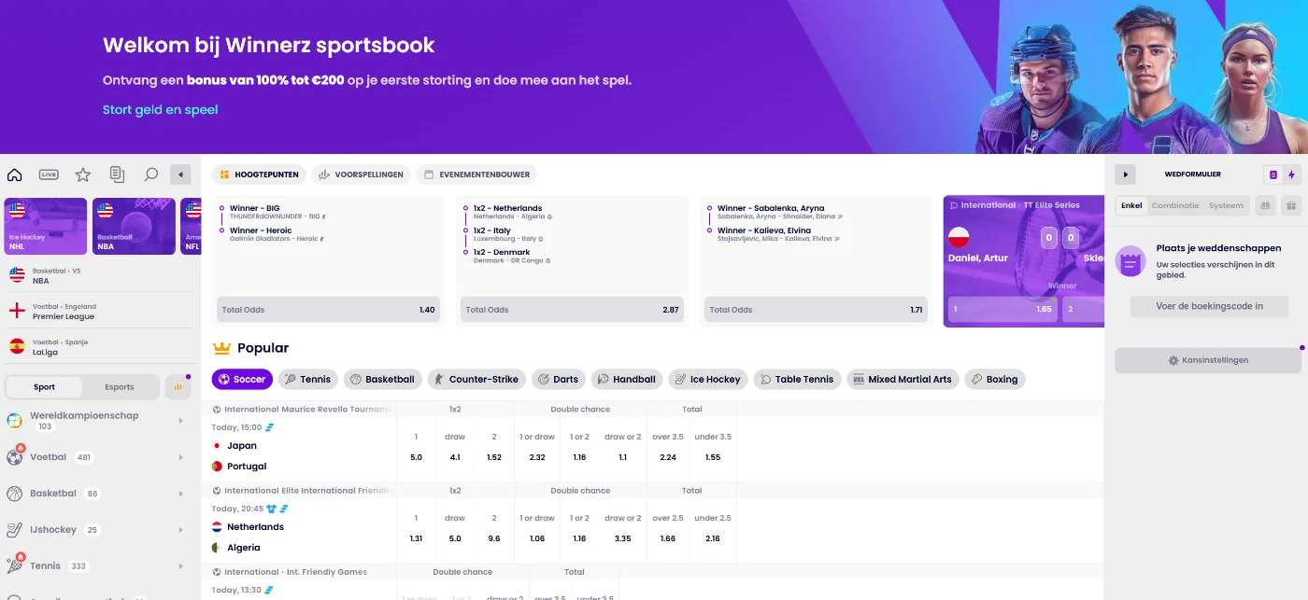
Task: Switch to Systeem bet type
Action: 1226,205
